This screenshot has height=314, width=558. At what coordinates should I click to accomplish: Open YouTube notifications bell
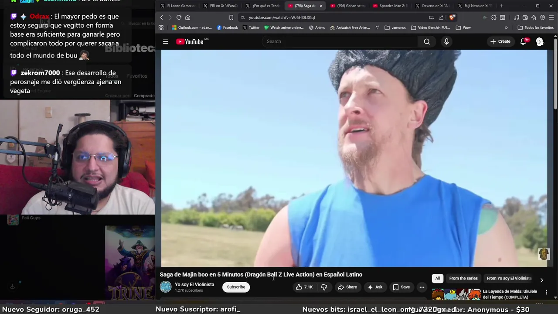[524, 41]
